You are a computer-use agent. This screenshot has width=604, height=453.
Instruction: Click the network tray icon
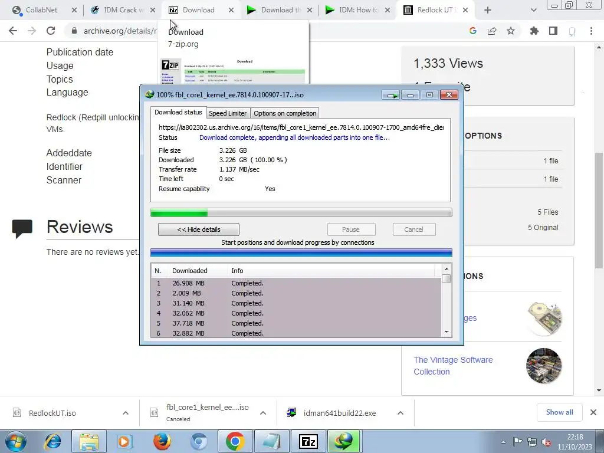[532, 442]
